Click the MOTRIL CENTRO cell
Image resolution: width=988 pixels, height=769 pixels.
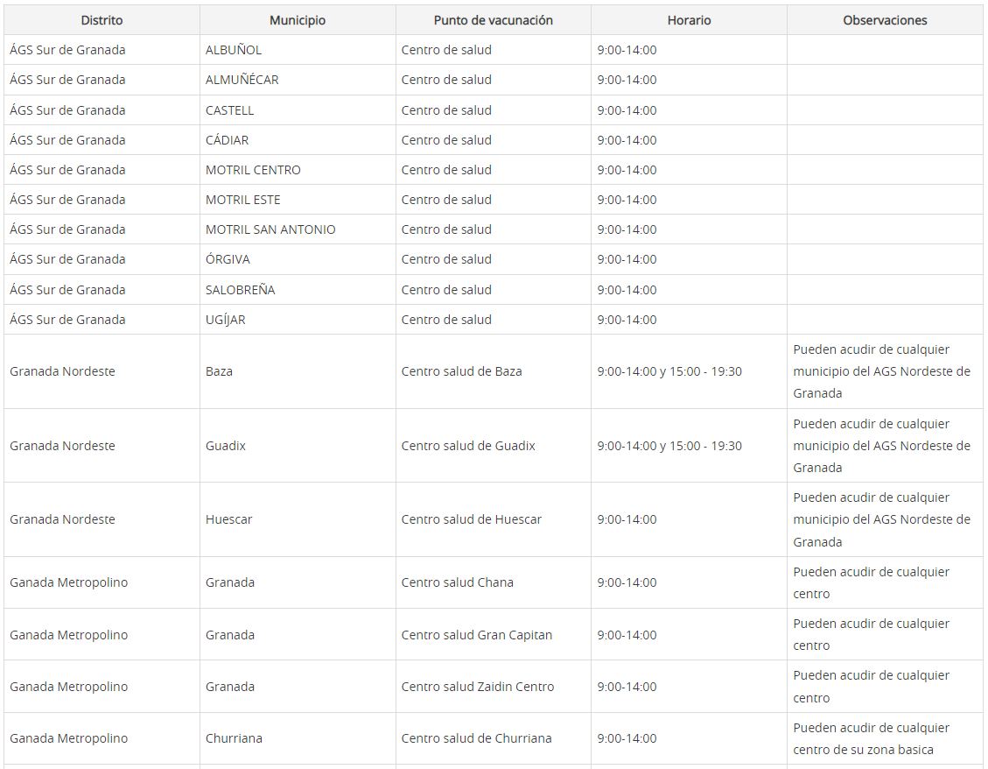pos(253,170)
